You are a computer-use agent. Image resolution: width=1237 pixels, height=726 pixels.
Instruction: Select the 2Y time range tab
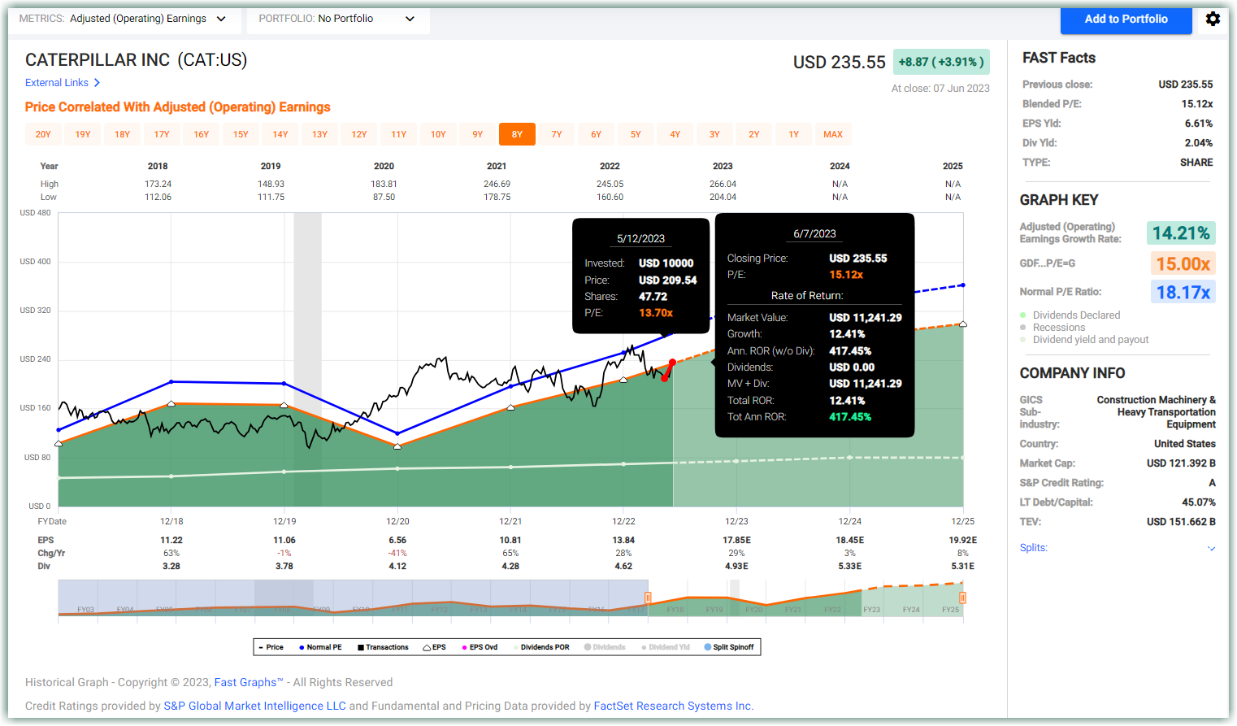coord(754,134)
